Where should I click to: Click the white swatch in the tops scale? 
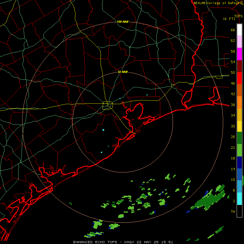coord(239,30)
